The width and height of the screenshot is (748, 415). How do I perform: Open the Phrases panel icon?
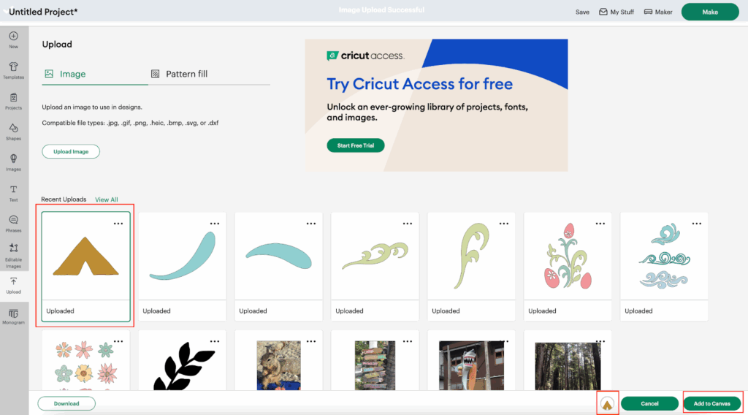(x=13, y=220)
